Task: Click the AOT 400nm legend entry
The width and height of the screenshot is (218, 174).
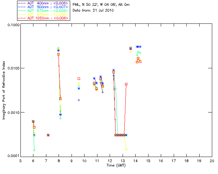Action: point(43,3)
